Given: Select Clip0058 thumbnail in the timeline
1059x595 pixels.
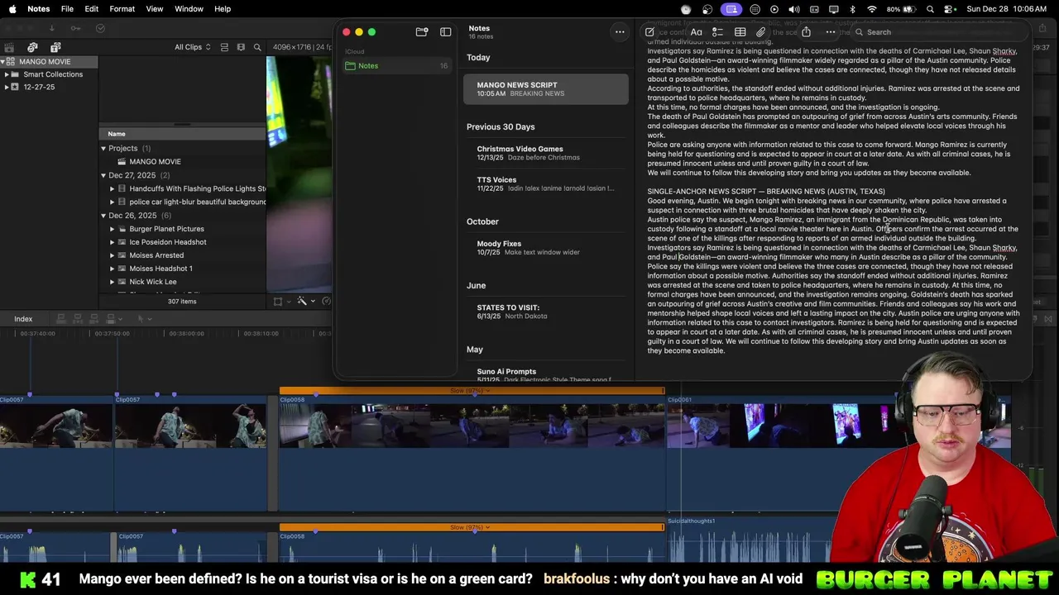Looking at the screenshot, I should point(472,426).
